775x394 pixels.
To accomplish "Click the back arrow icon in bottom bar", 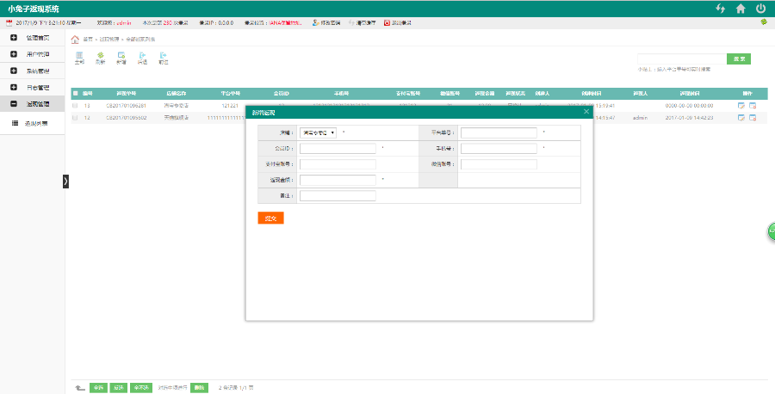I will click(x=79, y=388).
